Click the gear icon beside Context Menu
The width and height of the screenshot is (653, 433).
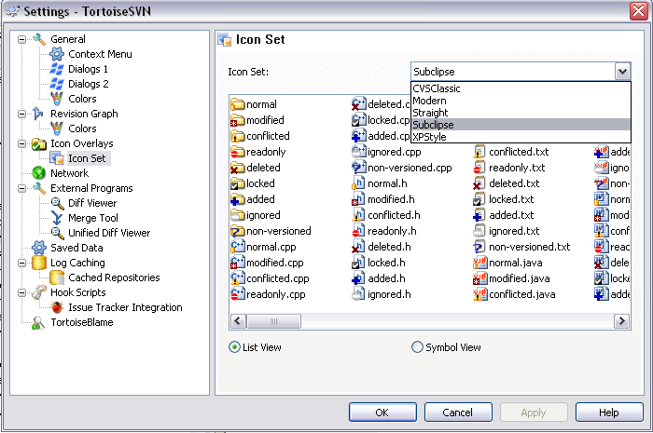pos(57,54)
